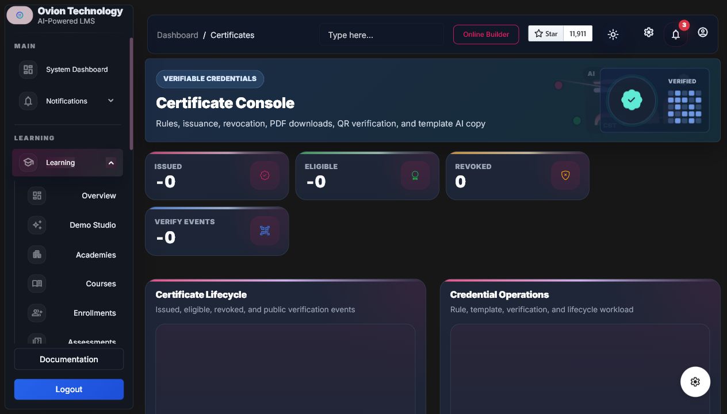Viewport: 727px width, 414px height.
Task: Click the Ovion Technology logo icon
Action: (x=20, y=16)
